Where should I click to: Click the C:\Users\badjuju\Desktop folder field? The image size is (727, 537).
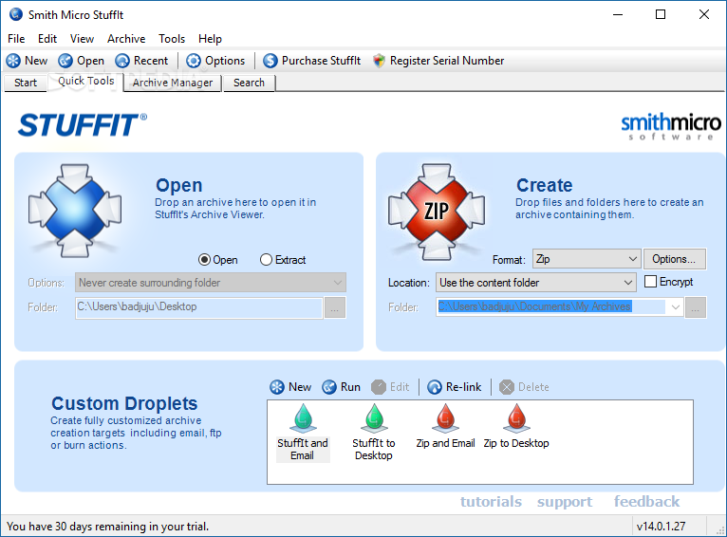(199, 307)
